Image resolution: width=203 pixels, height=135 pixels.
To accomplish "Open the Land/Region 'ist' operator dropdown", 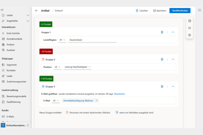I will click(x=62, y=40).
